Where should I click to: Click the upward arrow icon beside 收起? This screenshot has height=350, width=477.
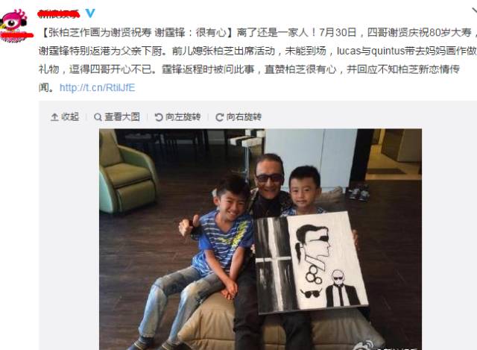[x=54, y=117]
